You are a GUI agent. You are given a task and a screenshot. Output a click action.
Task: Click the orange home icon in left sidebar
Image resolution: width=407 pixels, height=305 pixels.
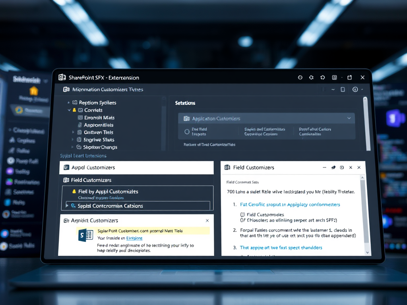coord(34,91)
